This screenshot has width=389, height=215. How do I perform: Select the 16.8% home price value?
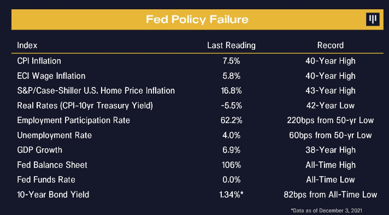[x=231, y=90]
